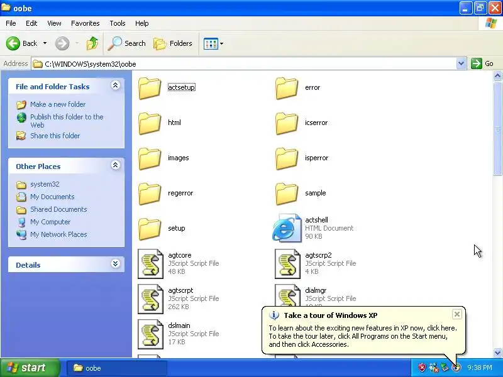Open the View menu
Screen dimensions: 503x377
(x=54, y=23)
